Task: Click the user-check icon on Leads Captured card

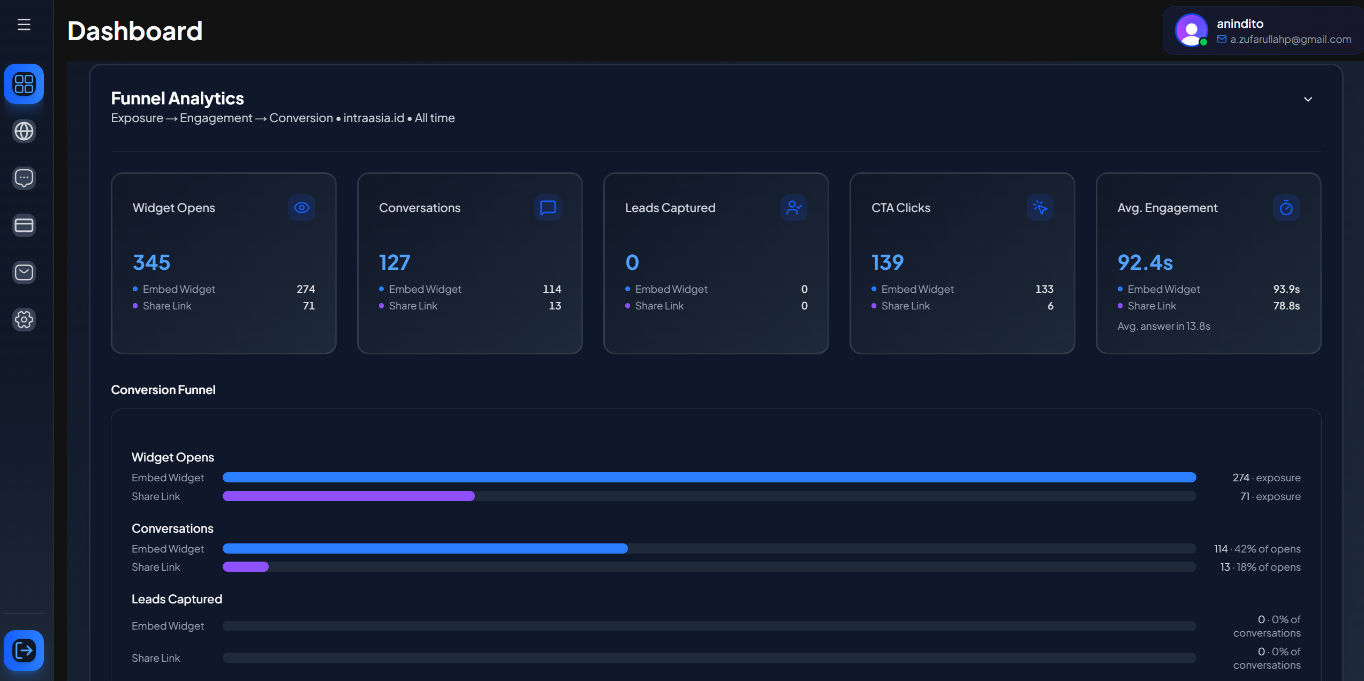Action: tap(794, 208)
